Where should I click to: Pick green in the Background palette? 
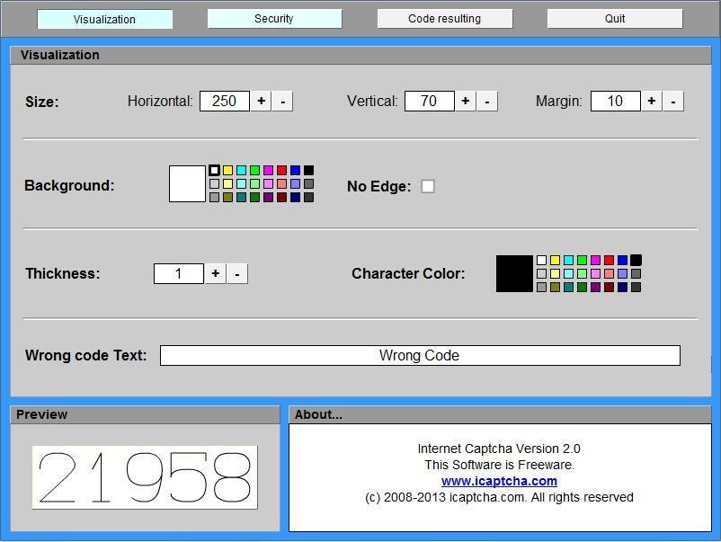(253, 169)
